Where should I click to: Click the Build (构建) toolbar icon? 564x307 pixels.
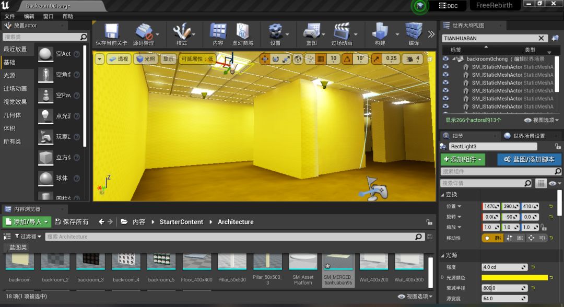pyautogui.click(x=380, y=31)
